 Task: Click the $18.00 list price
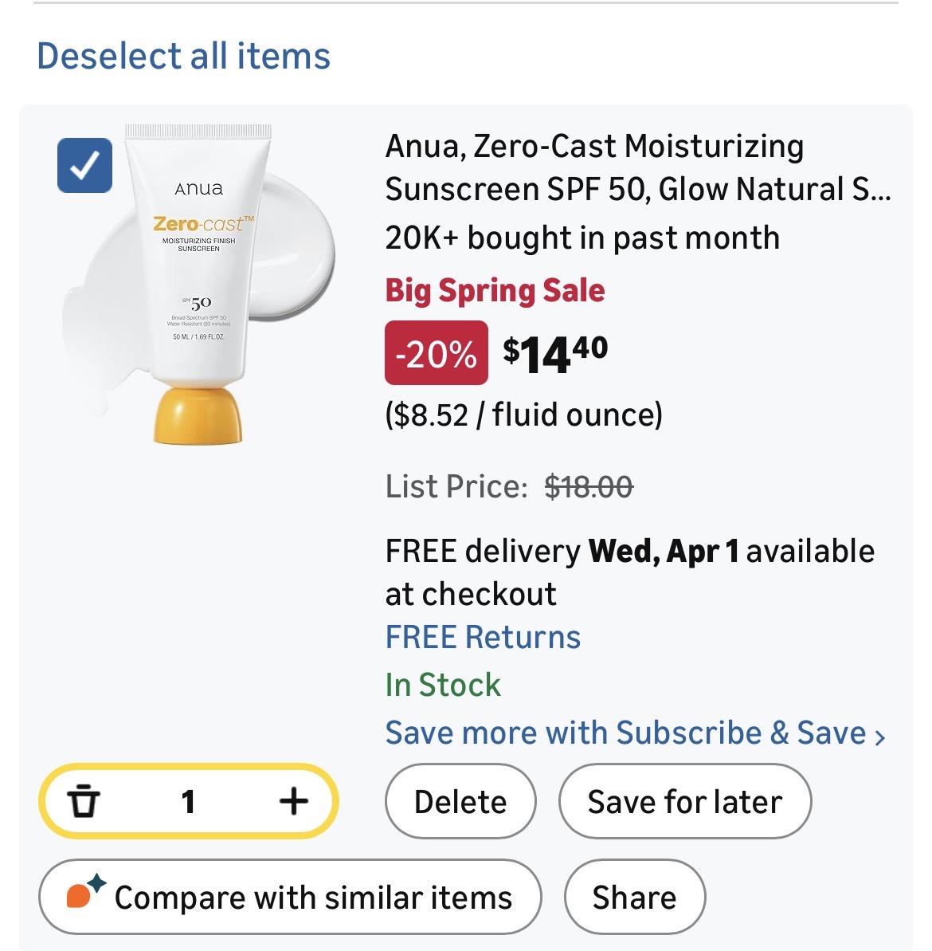[589, 486]
